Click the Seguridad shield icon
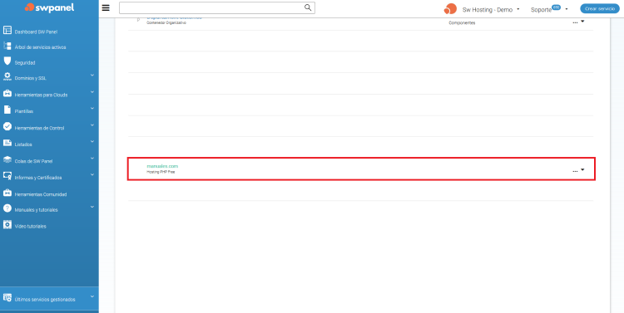The height and width of the screenshot is (313, 624). (7, 61)
